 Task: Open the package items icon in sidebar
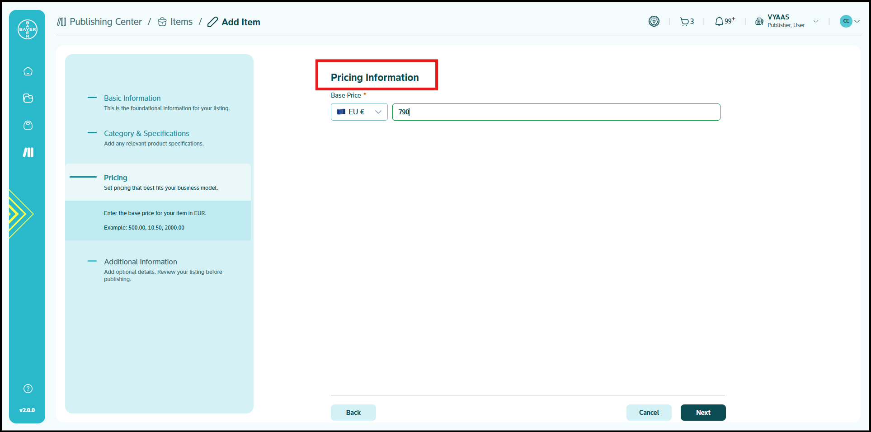point(28,125)
